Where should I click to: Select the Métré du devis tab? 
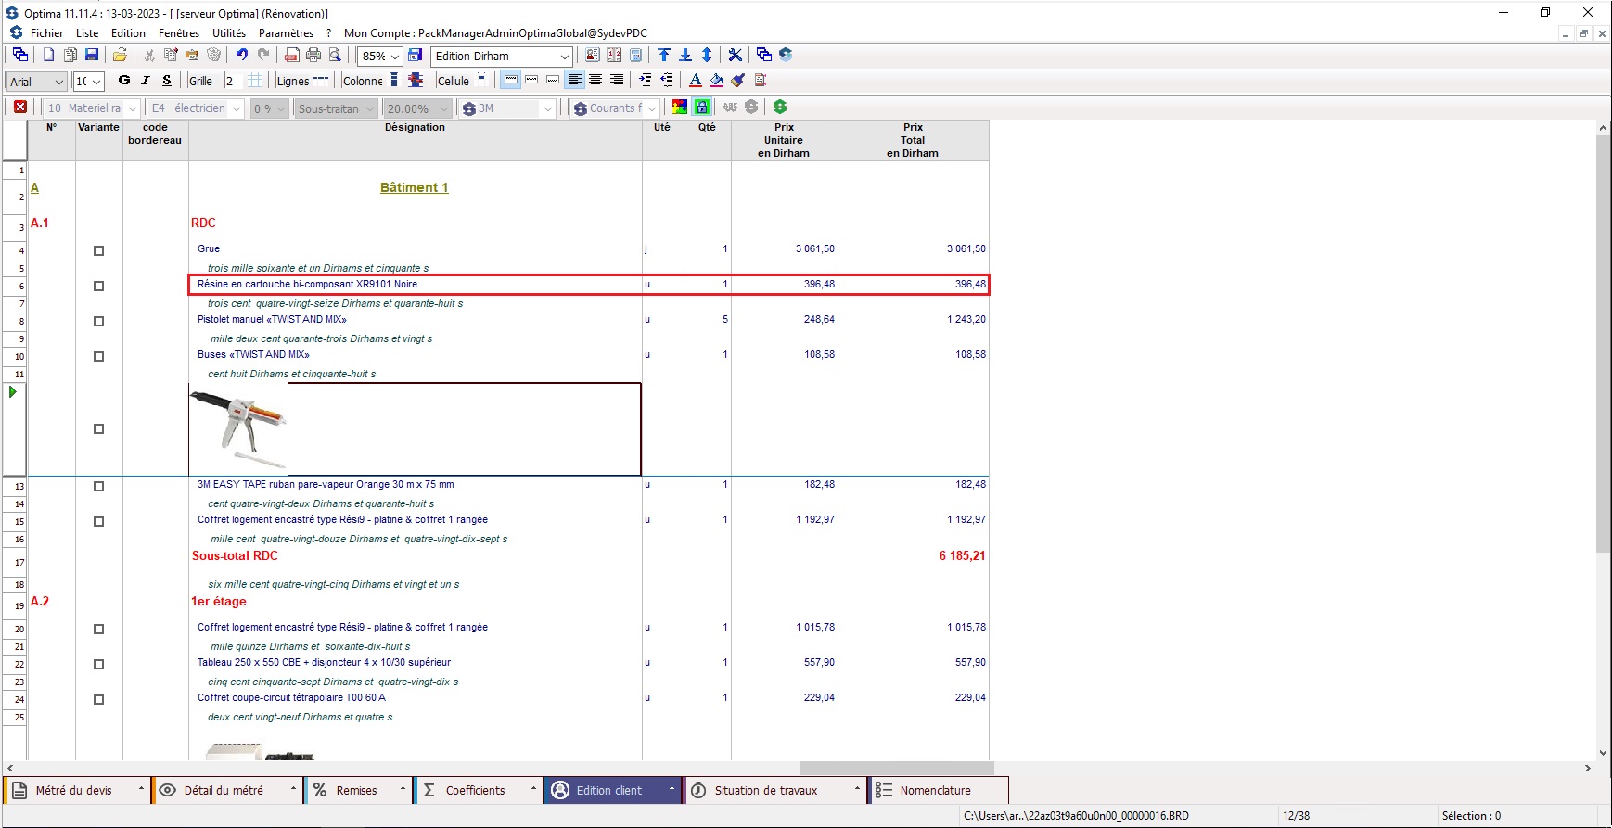coord(73,791)
